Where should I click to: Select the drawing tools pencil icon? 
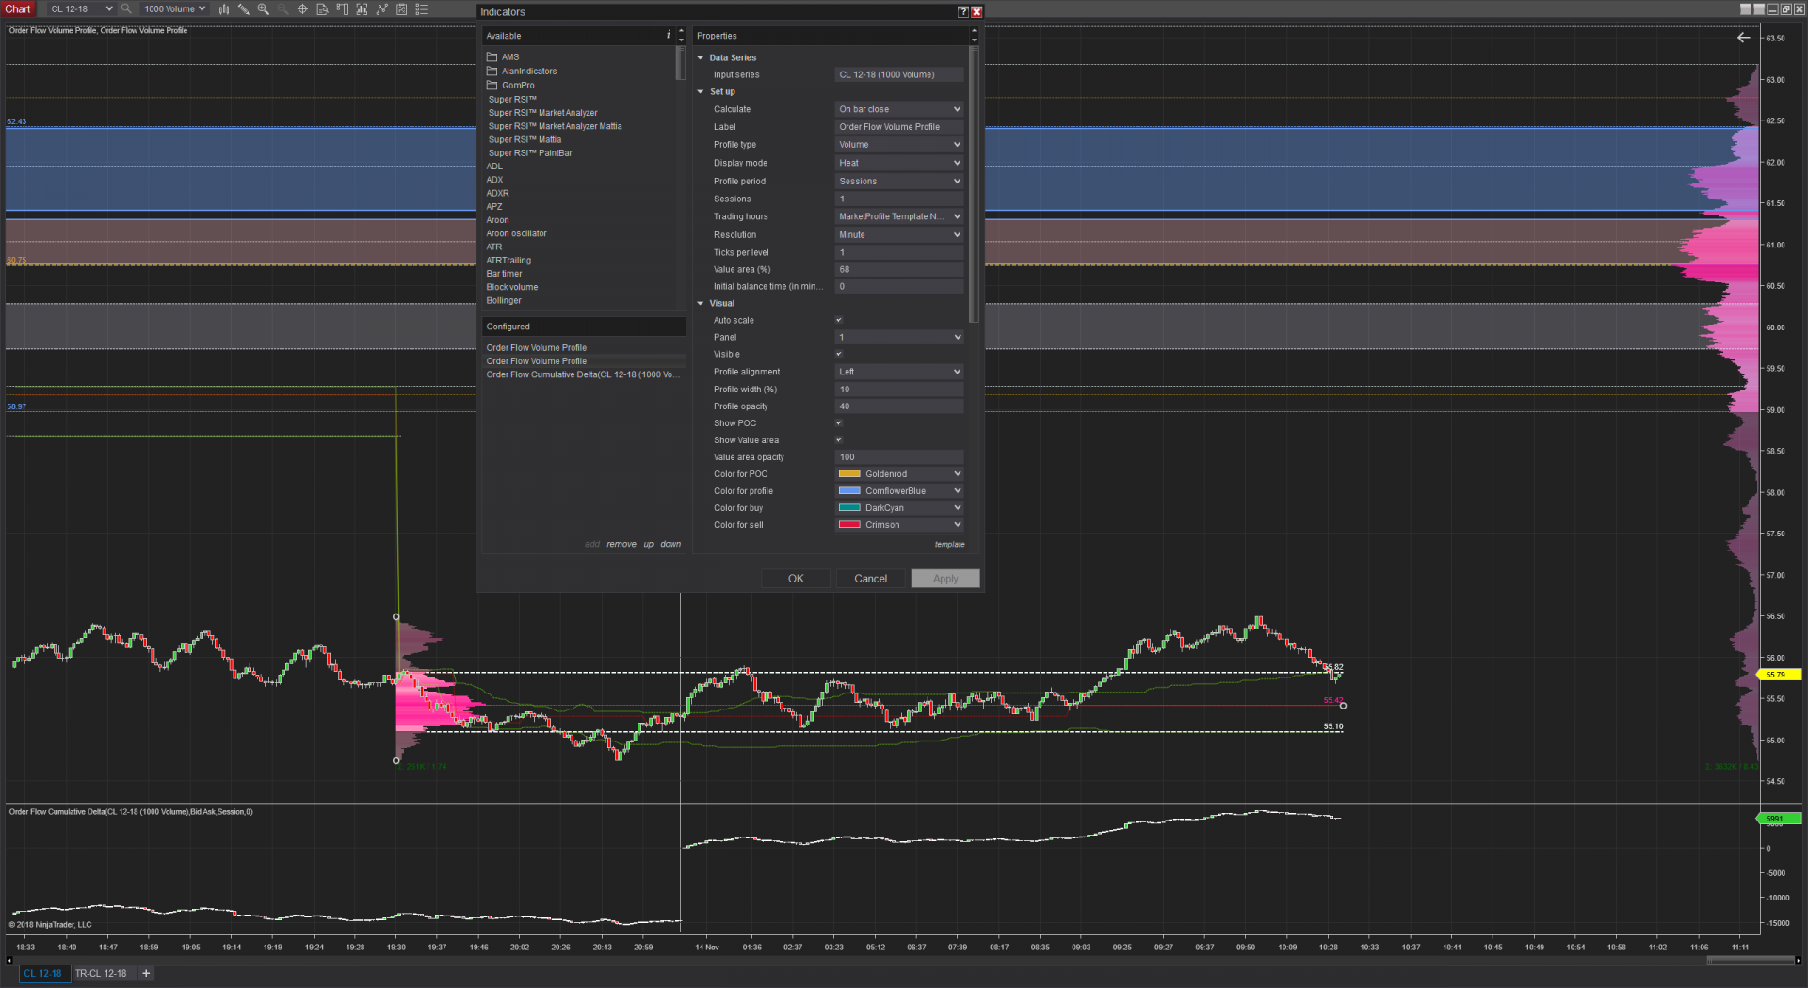pos(243,9)
